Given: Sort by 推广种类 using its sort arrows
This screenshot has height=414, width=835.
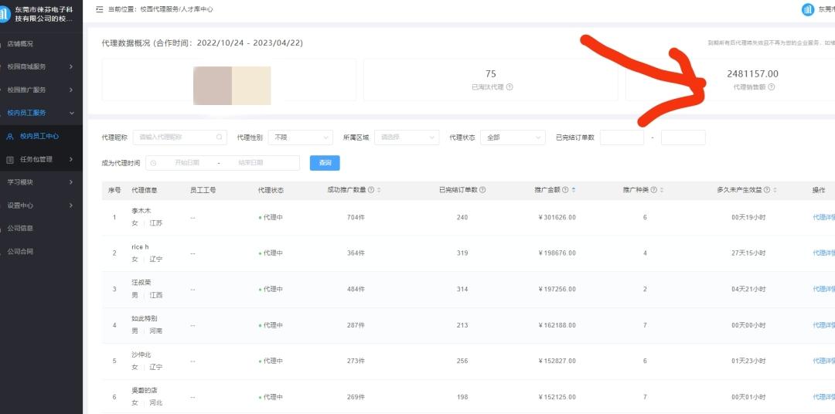Looking at the screenshot, I should tap(661, 190).
